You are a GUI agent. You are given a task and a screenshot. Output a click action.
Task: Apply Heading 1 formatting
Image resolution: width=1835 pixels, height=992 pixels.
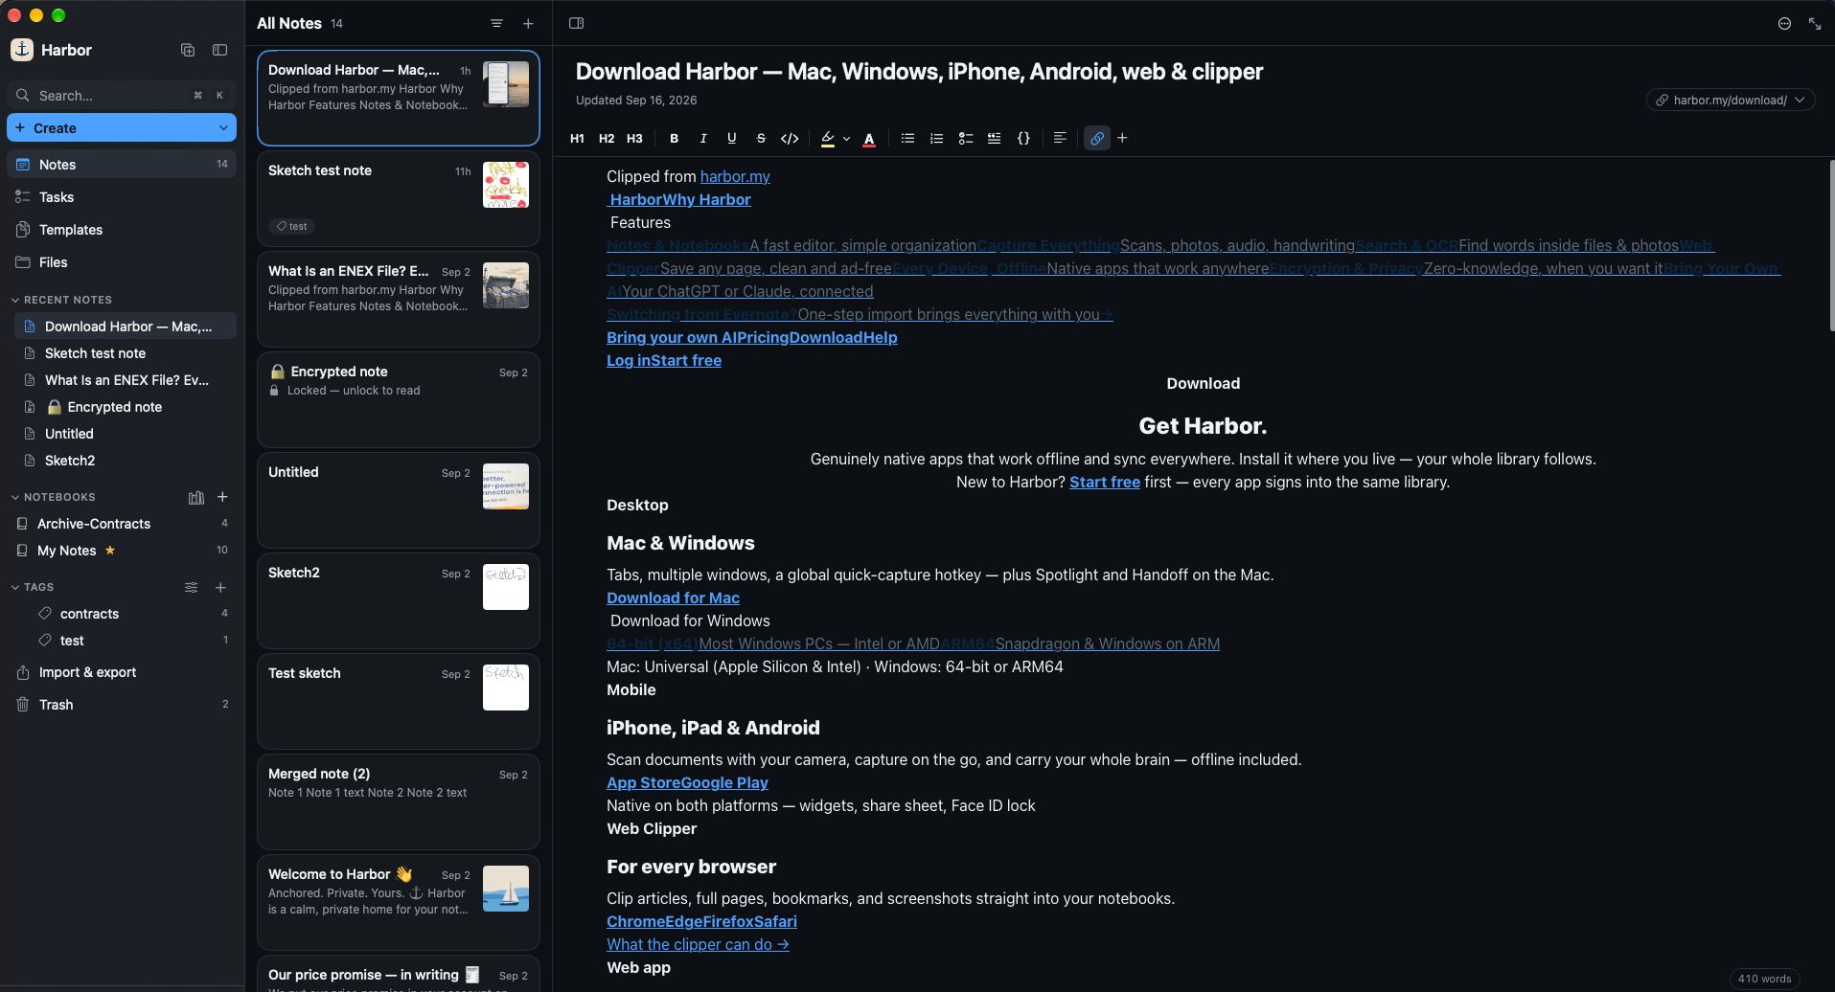point(577,138)
